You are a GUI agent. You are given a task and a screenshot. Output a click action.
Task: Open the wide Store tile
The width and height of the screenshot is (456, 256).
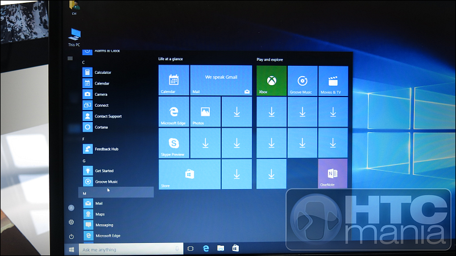(x=189, y=174)
